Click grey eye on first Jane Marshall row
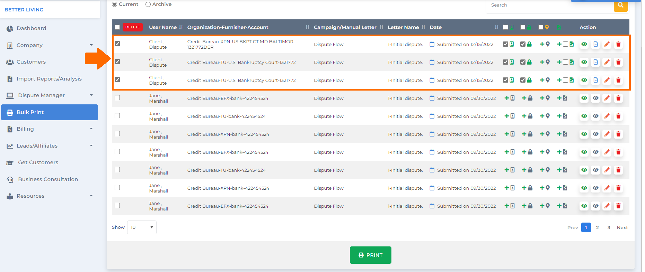The height and width of the screenshot is (272, 645). pyautogui.click(x=595, y=98)
